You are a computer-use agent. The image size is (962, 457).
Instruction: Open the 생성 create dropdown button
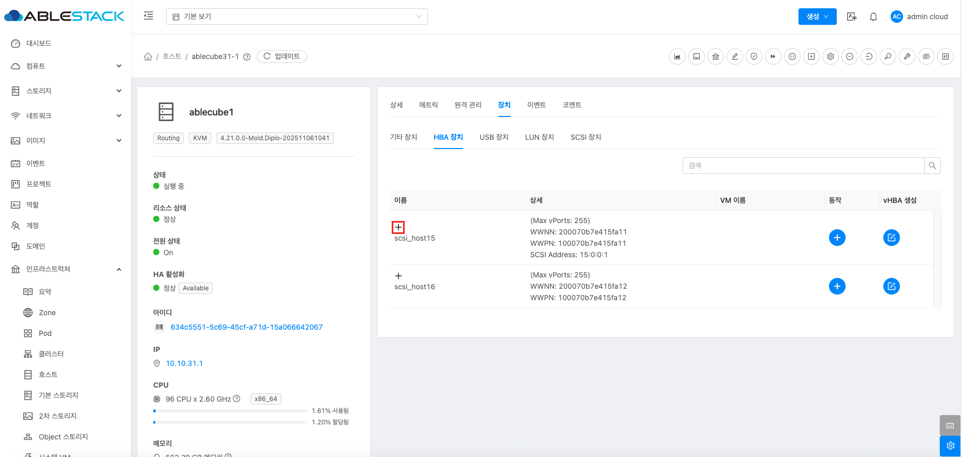(817, 17)
